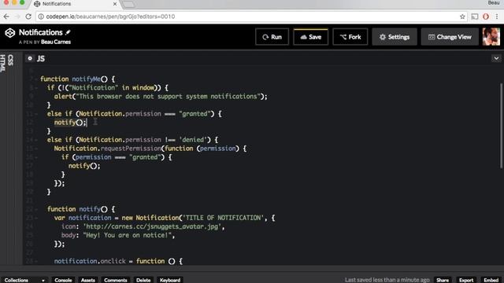Screen dimensions: 504x283
Task: Open the Chrome three-dot menu
Action: coord(497,17)
